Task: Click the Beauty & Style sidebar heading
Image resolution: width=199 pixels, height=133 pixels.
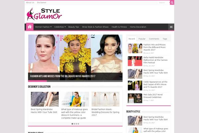Action: click(133, 111)
